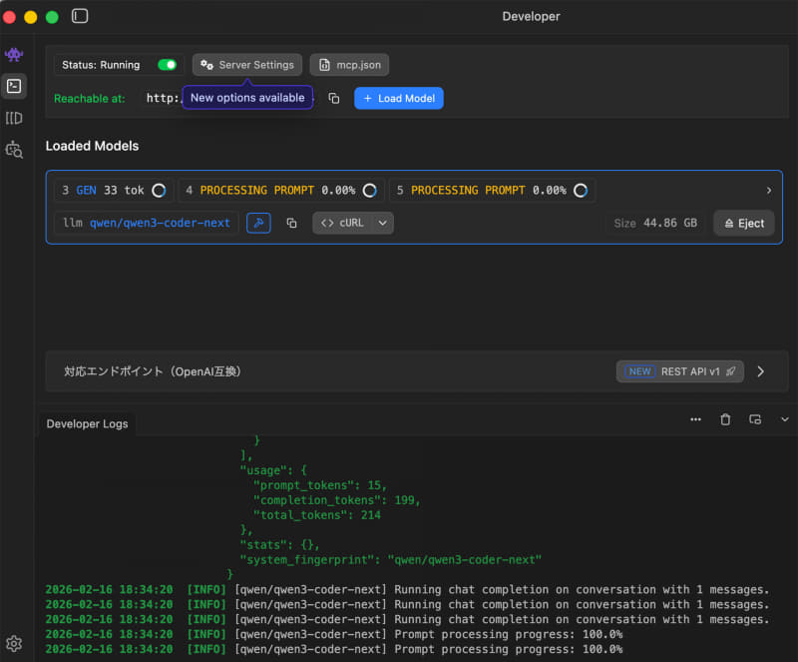Open the Developer Logs more options menu
This screenshot has width=798, height=662.
click(695, 419)
